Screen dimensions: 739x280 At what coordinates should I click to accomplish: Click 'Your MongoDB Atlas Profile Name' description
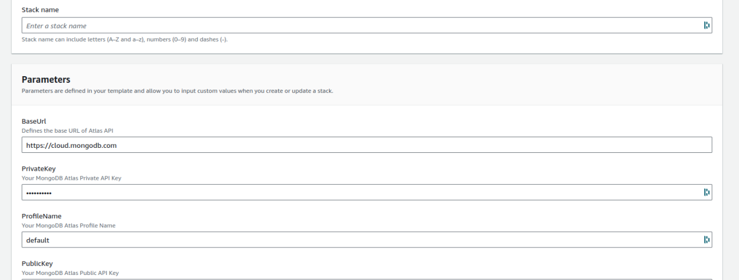click(68, 226)
